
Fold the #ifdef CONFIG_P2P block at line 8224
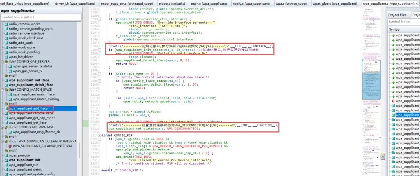pyautogui.click(x=100, y=135)
